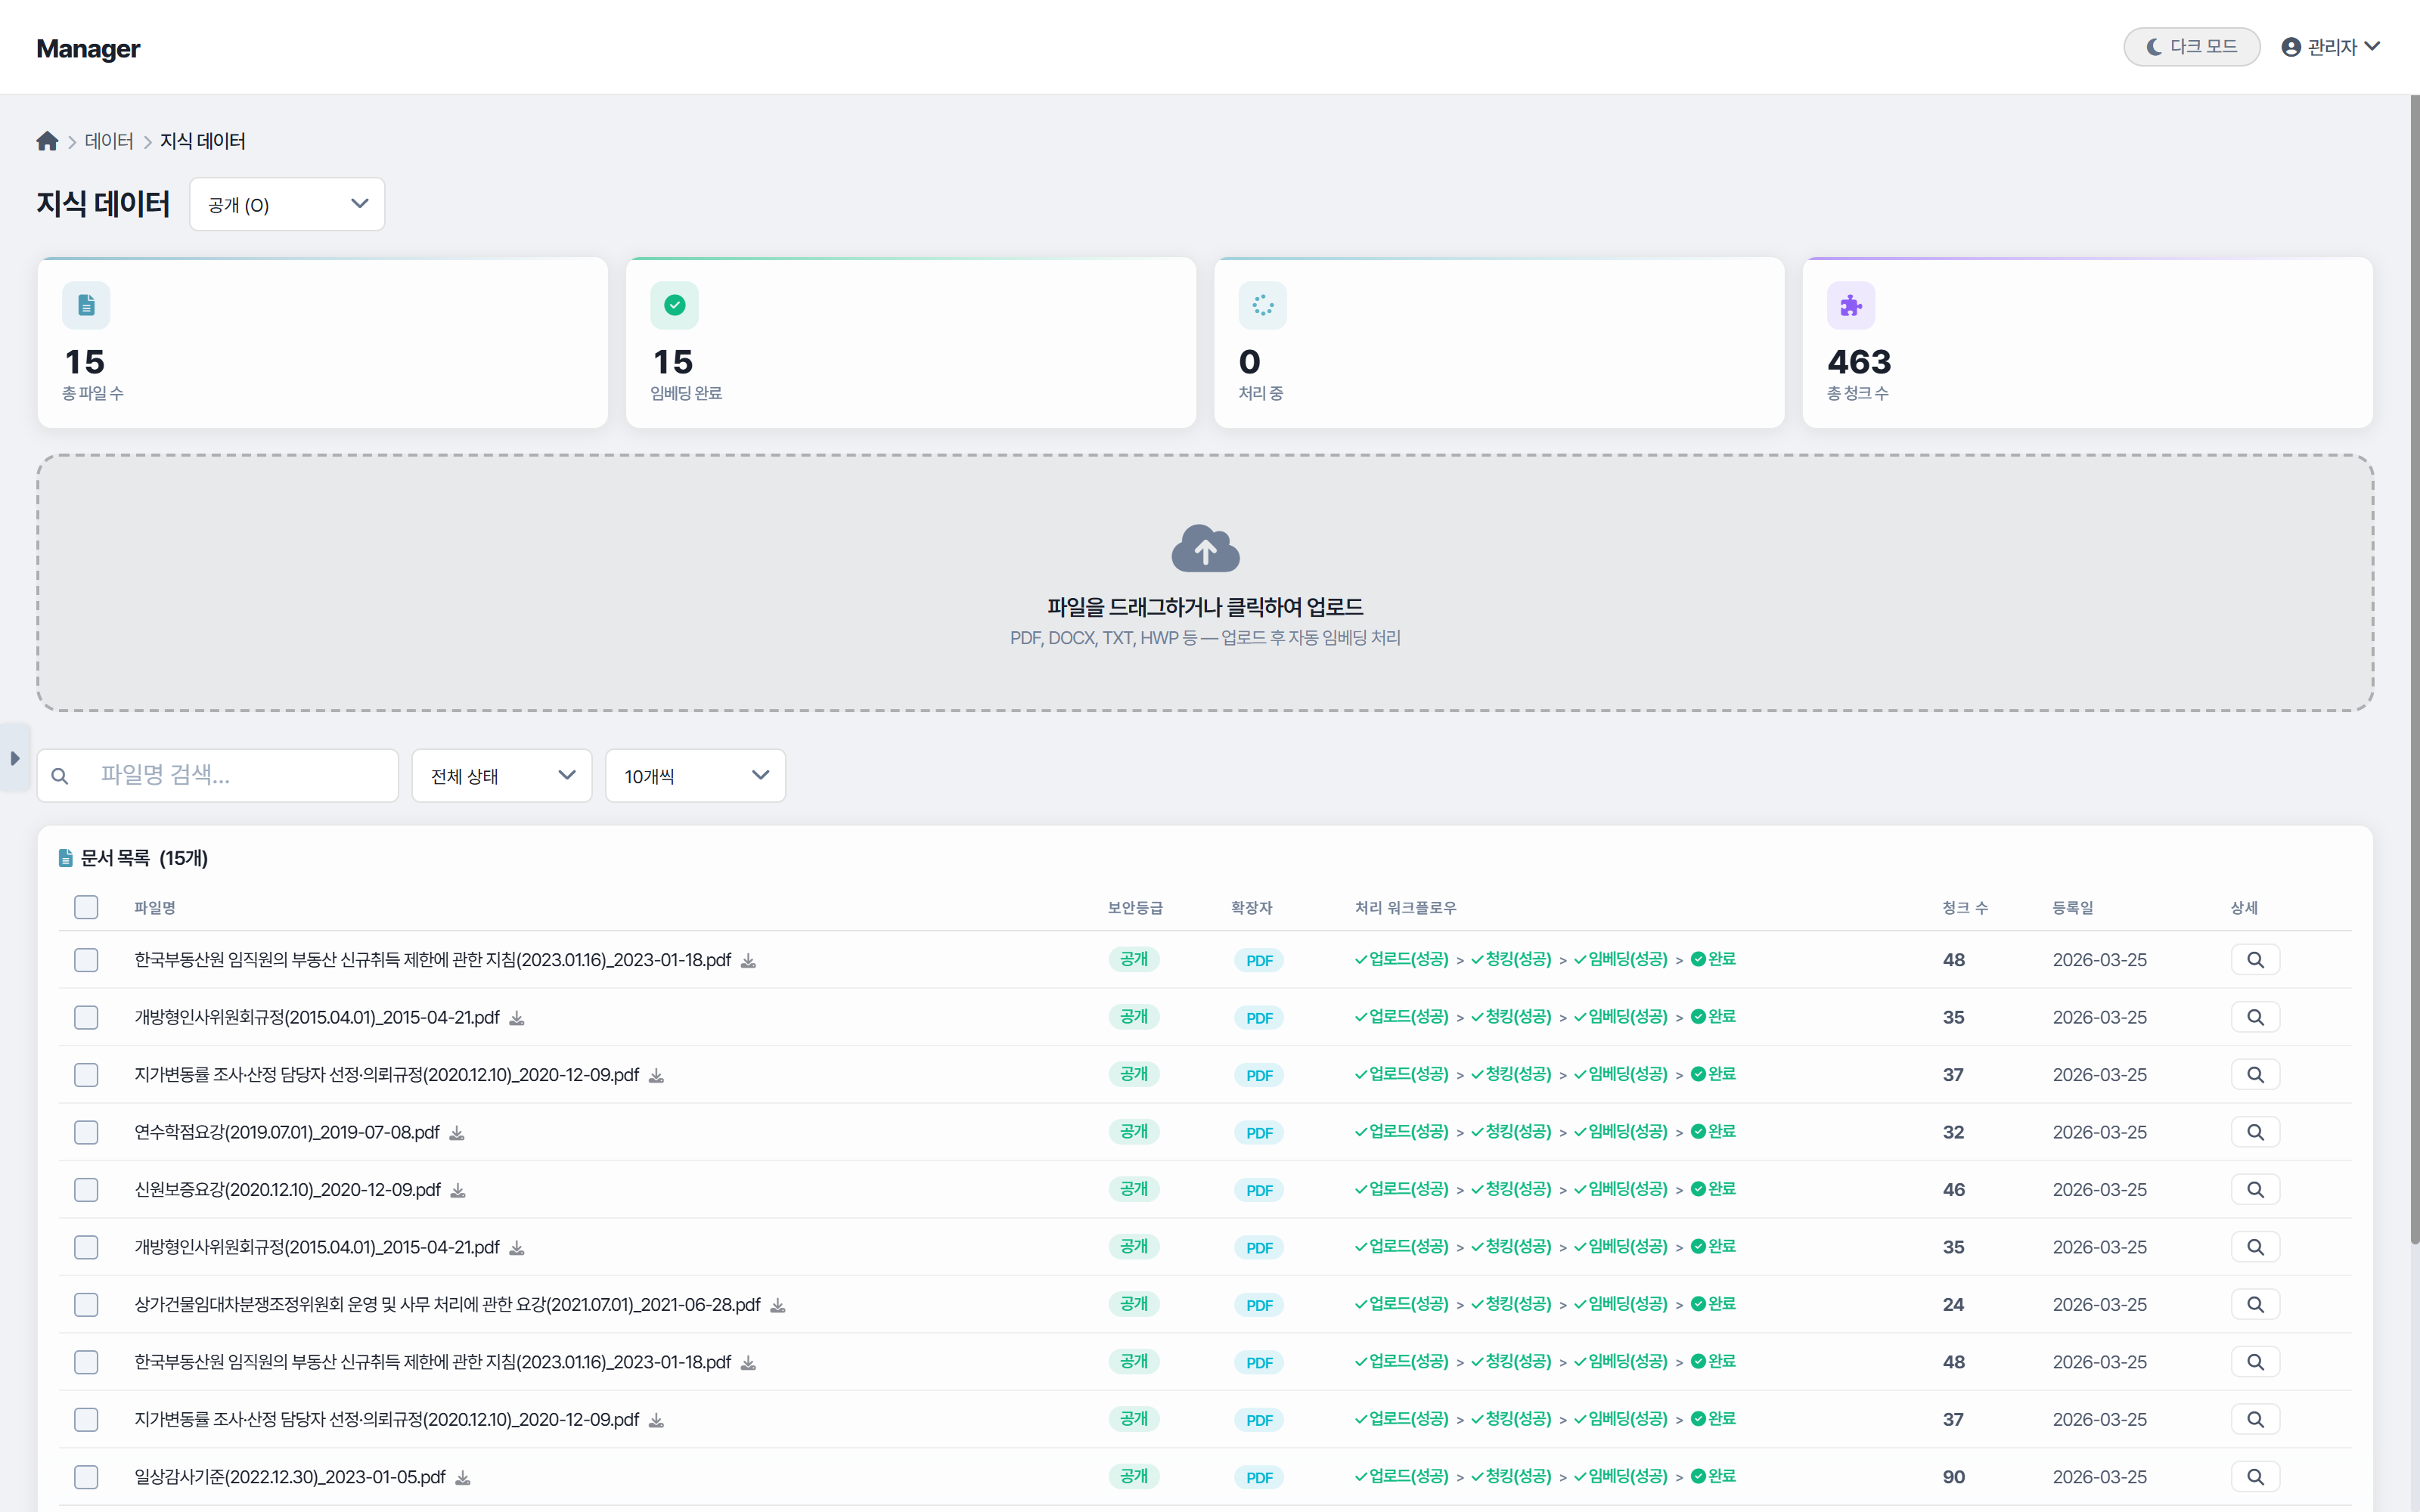Check the 신원보증요강 row checkbox

86,1190
